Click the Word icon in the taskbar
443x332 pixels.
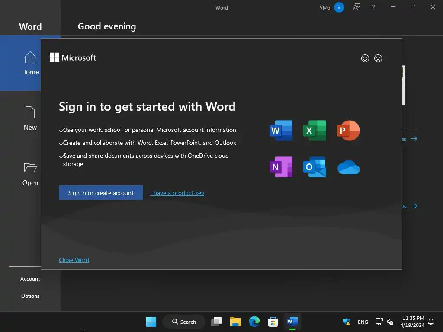(x=292, y=322)
